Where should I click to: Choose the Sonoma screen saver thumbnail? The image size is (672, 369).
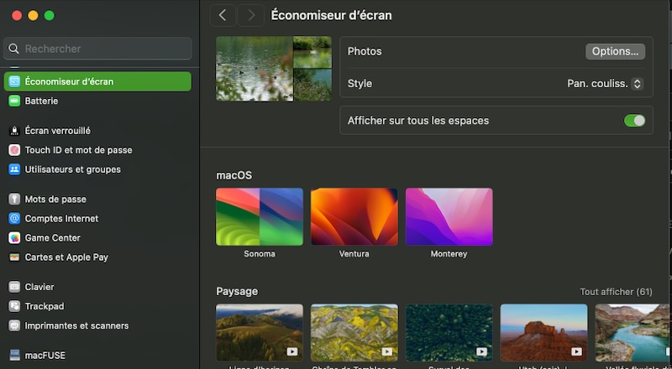[260, 216]
